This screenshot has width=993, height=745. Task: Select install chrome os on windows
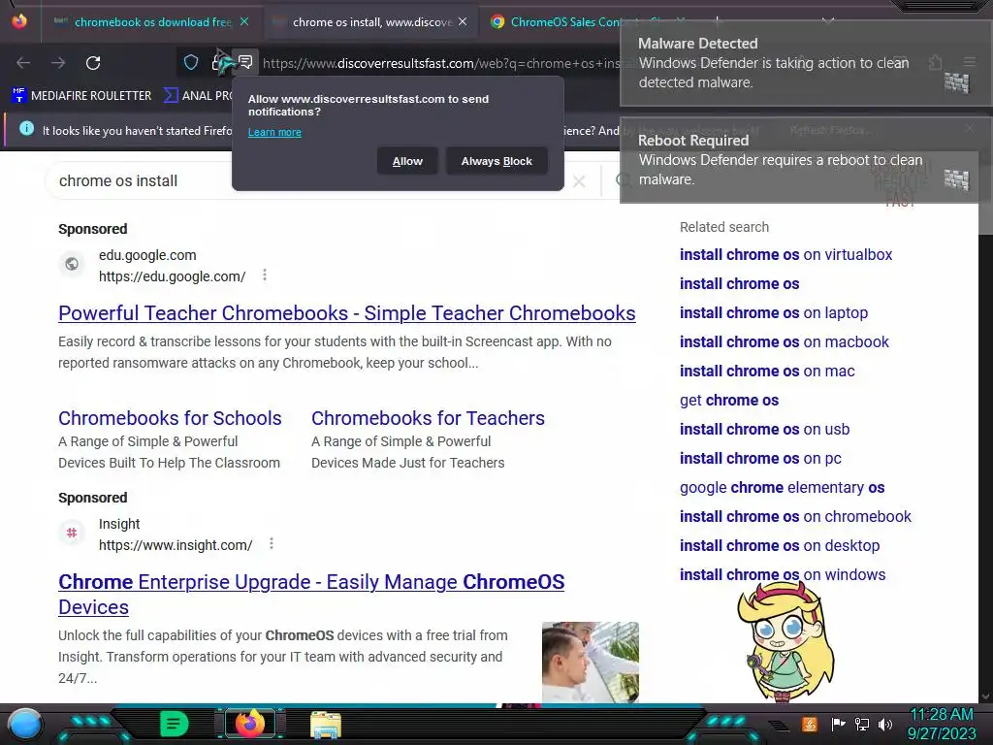(x=783, y=575)
